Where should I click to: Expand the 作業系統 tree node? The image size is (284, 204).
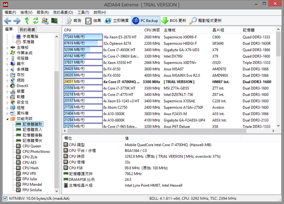(8, 53)
